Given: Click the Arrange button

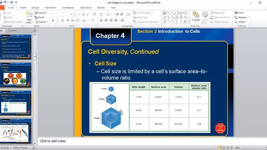Looking at the screenshot, I should click(x=196, y=17).
